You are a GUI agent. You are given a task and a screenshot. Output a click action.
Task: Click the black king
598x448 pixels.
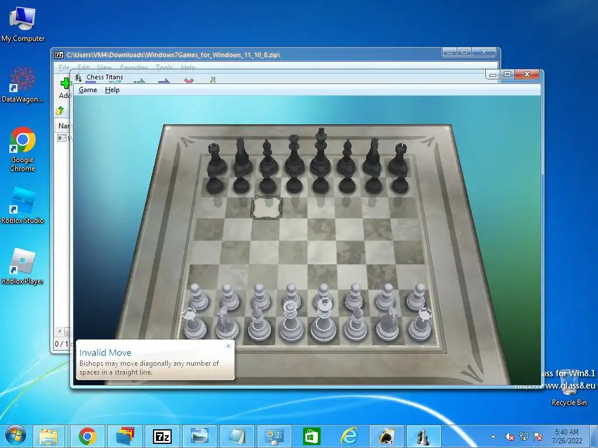321,152
